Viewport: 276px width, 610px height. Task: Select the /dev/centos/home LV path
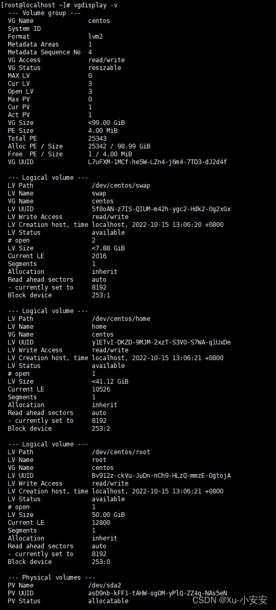pyautogui.click(x=121, y=319)
